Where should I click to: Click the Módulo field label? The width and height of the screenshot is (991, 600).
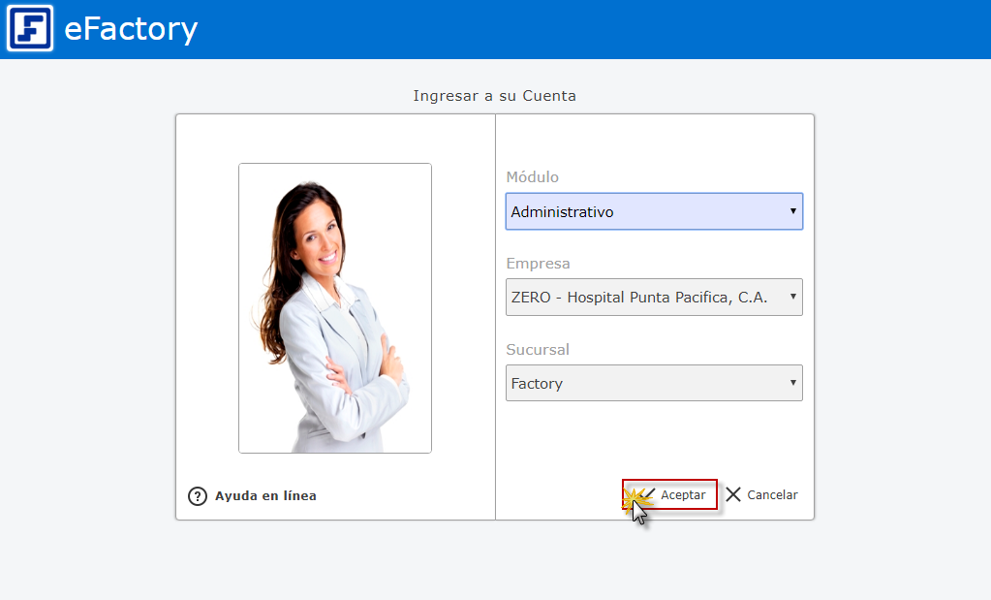532,177
